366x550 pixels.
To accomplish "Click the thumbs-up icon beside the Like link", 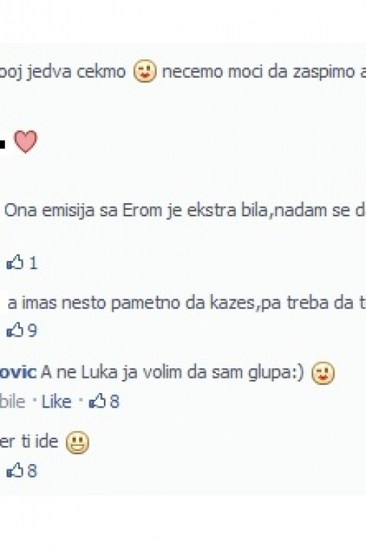I will [x=97, y=401].
